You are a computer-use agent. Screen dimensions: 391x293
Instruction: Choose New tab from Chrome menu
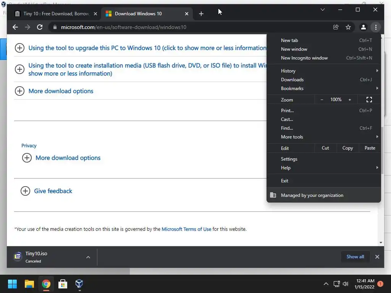coord(324,40)
